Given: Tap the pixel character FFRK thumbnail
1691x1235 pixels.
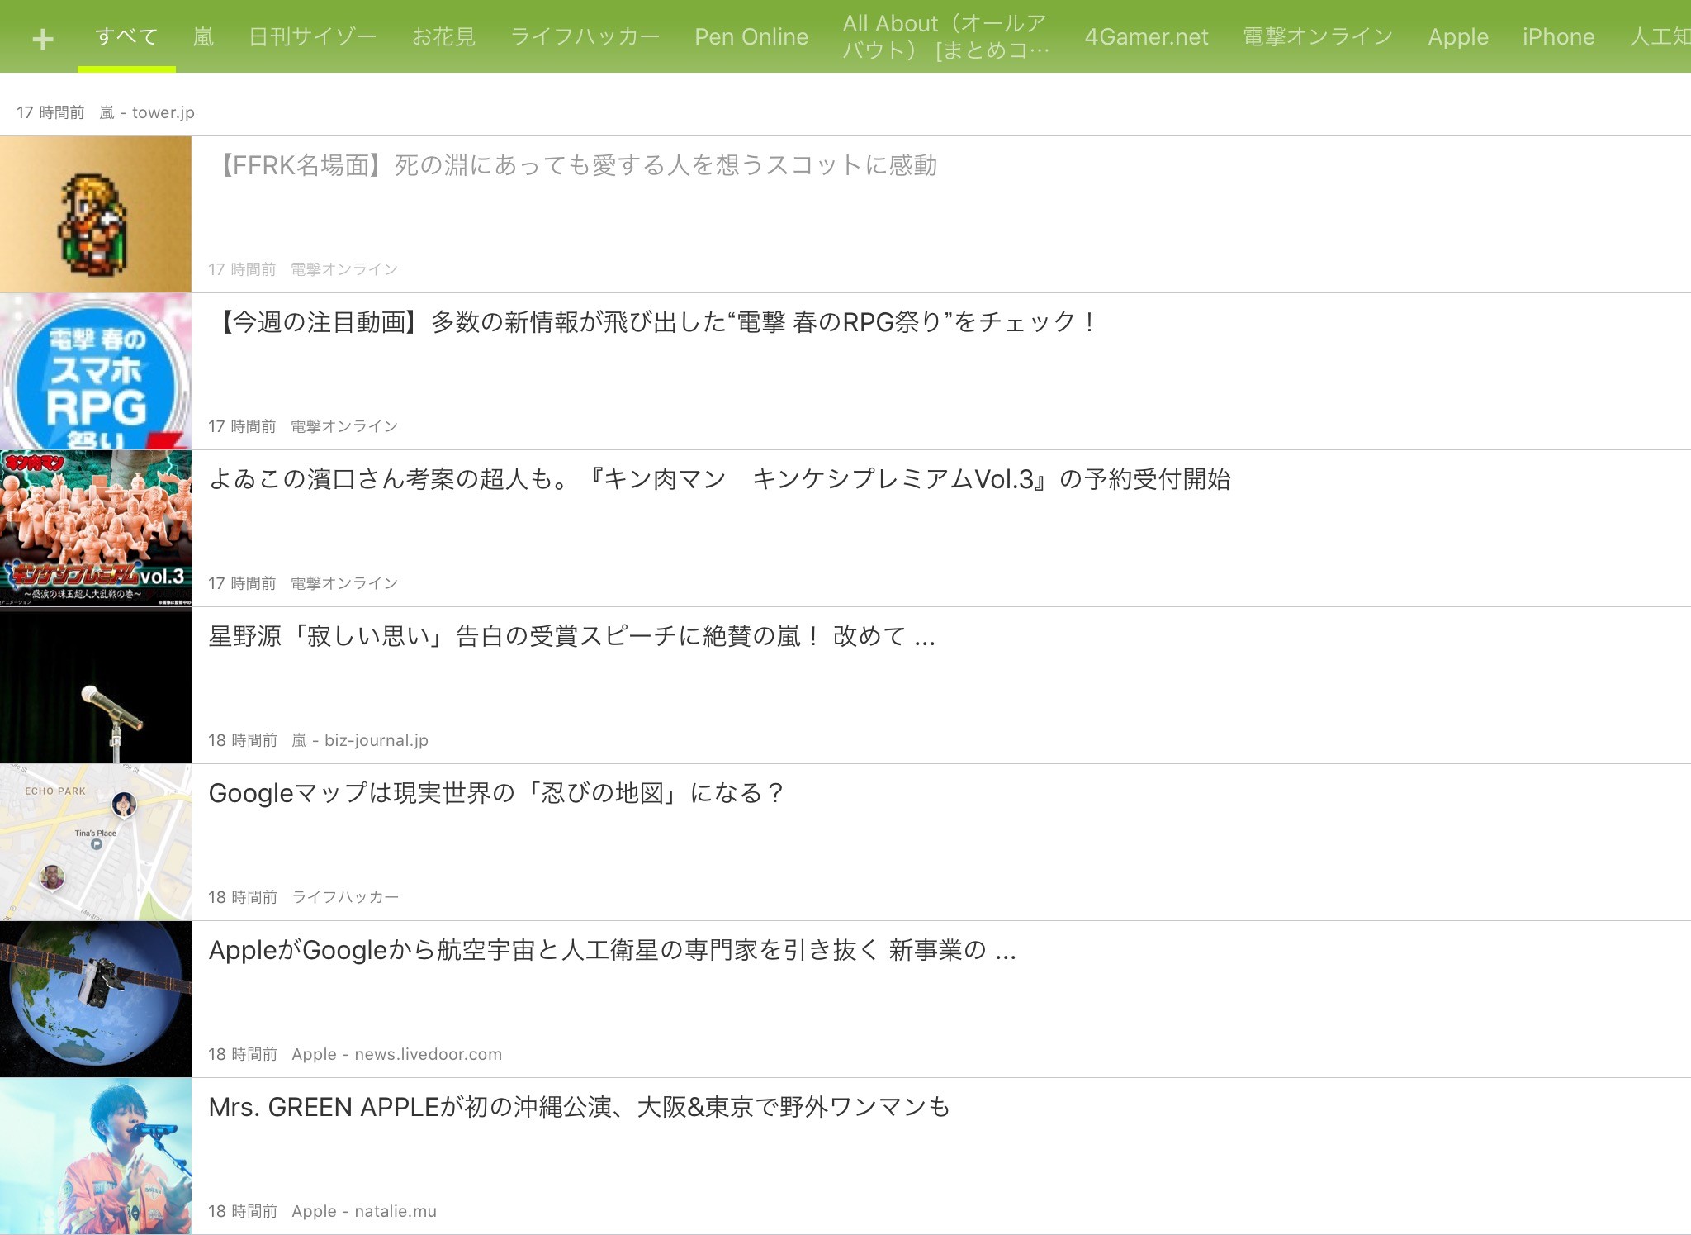Looking at the screenshot, I should (x=96, y=215).
